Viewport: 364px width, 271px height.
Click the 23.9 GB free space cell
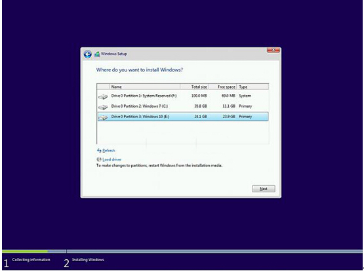[x=229, y=117]
